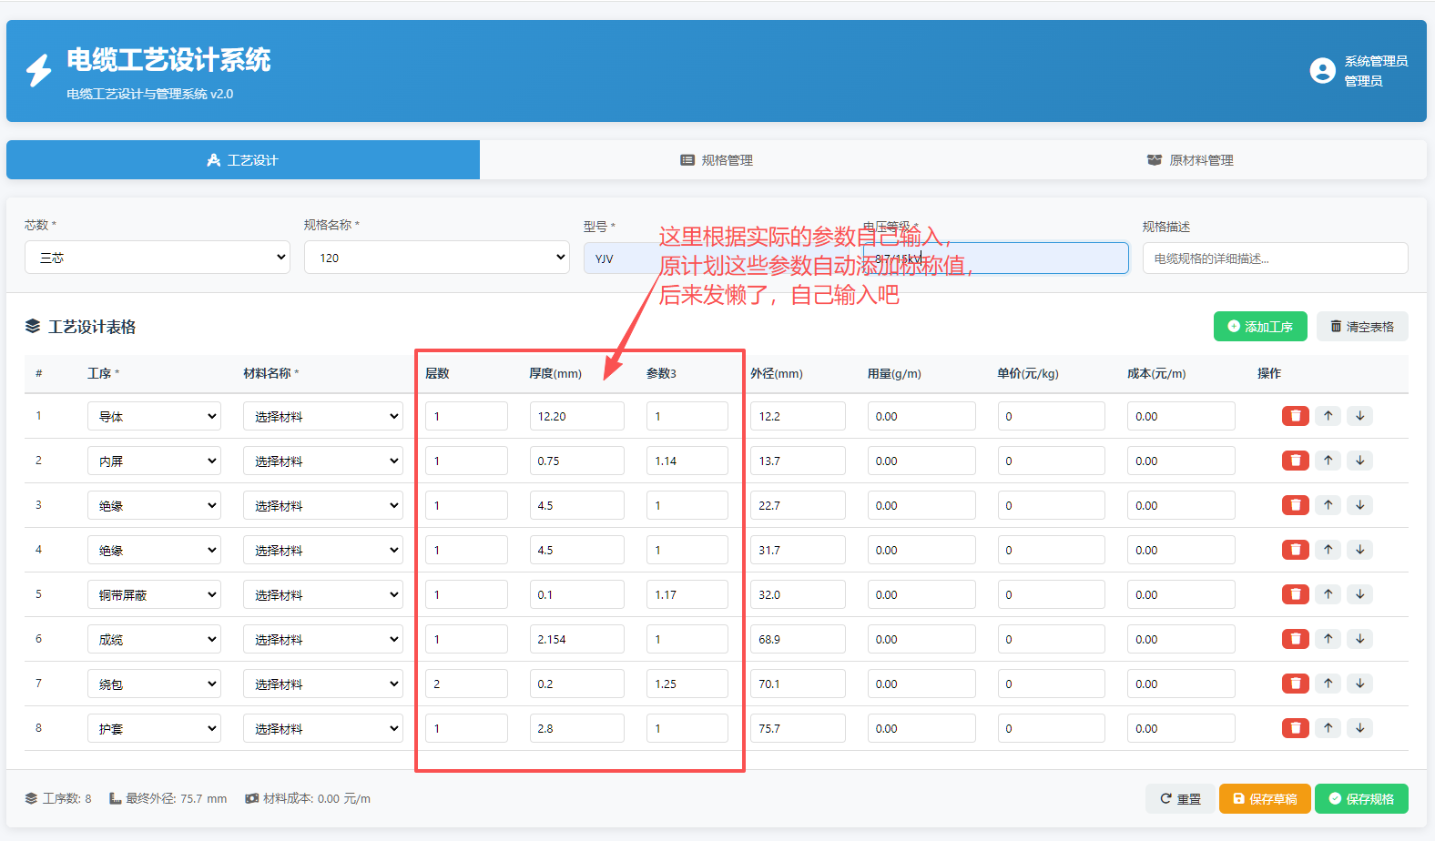Delete row 1 with red trash icon

click(1295, 416)
